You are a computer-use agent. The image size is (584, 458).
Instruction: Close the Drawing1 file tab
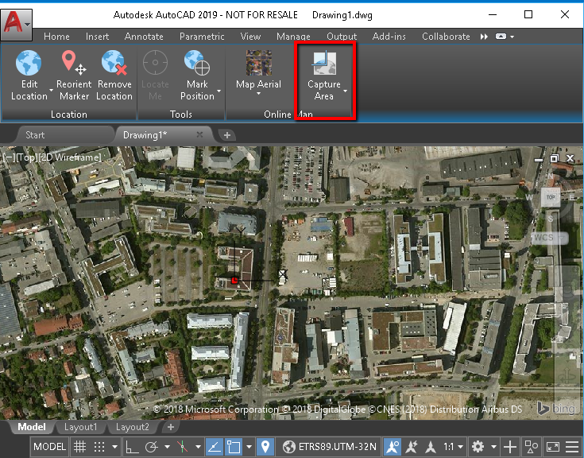tap(199, 134)
